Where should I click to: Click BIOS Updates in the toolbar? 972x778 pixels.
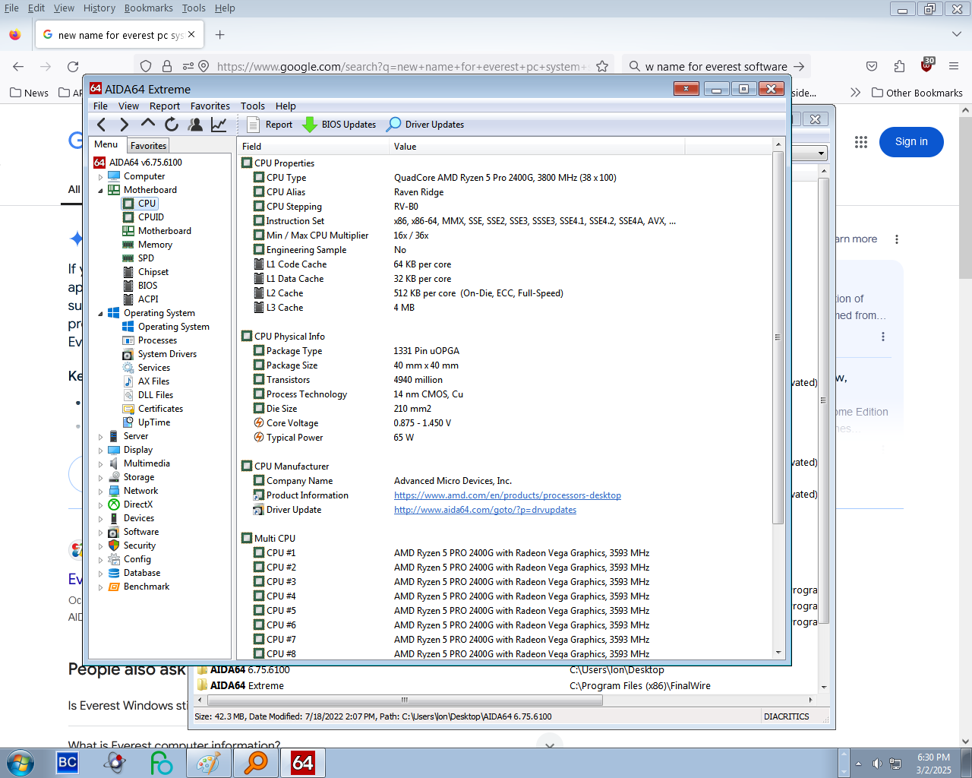339,125
